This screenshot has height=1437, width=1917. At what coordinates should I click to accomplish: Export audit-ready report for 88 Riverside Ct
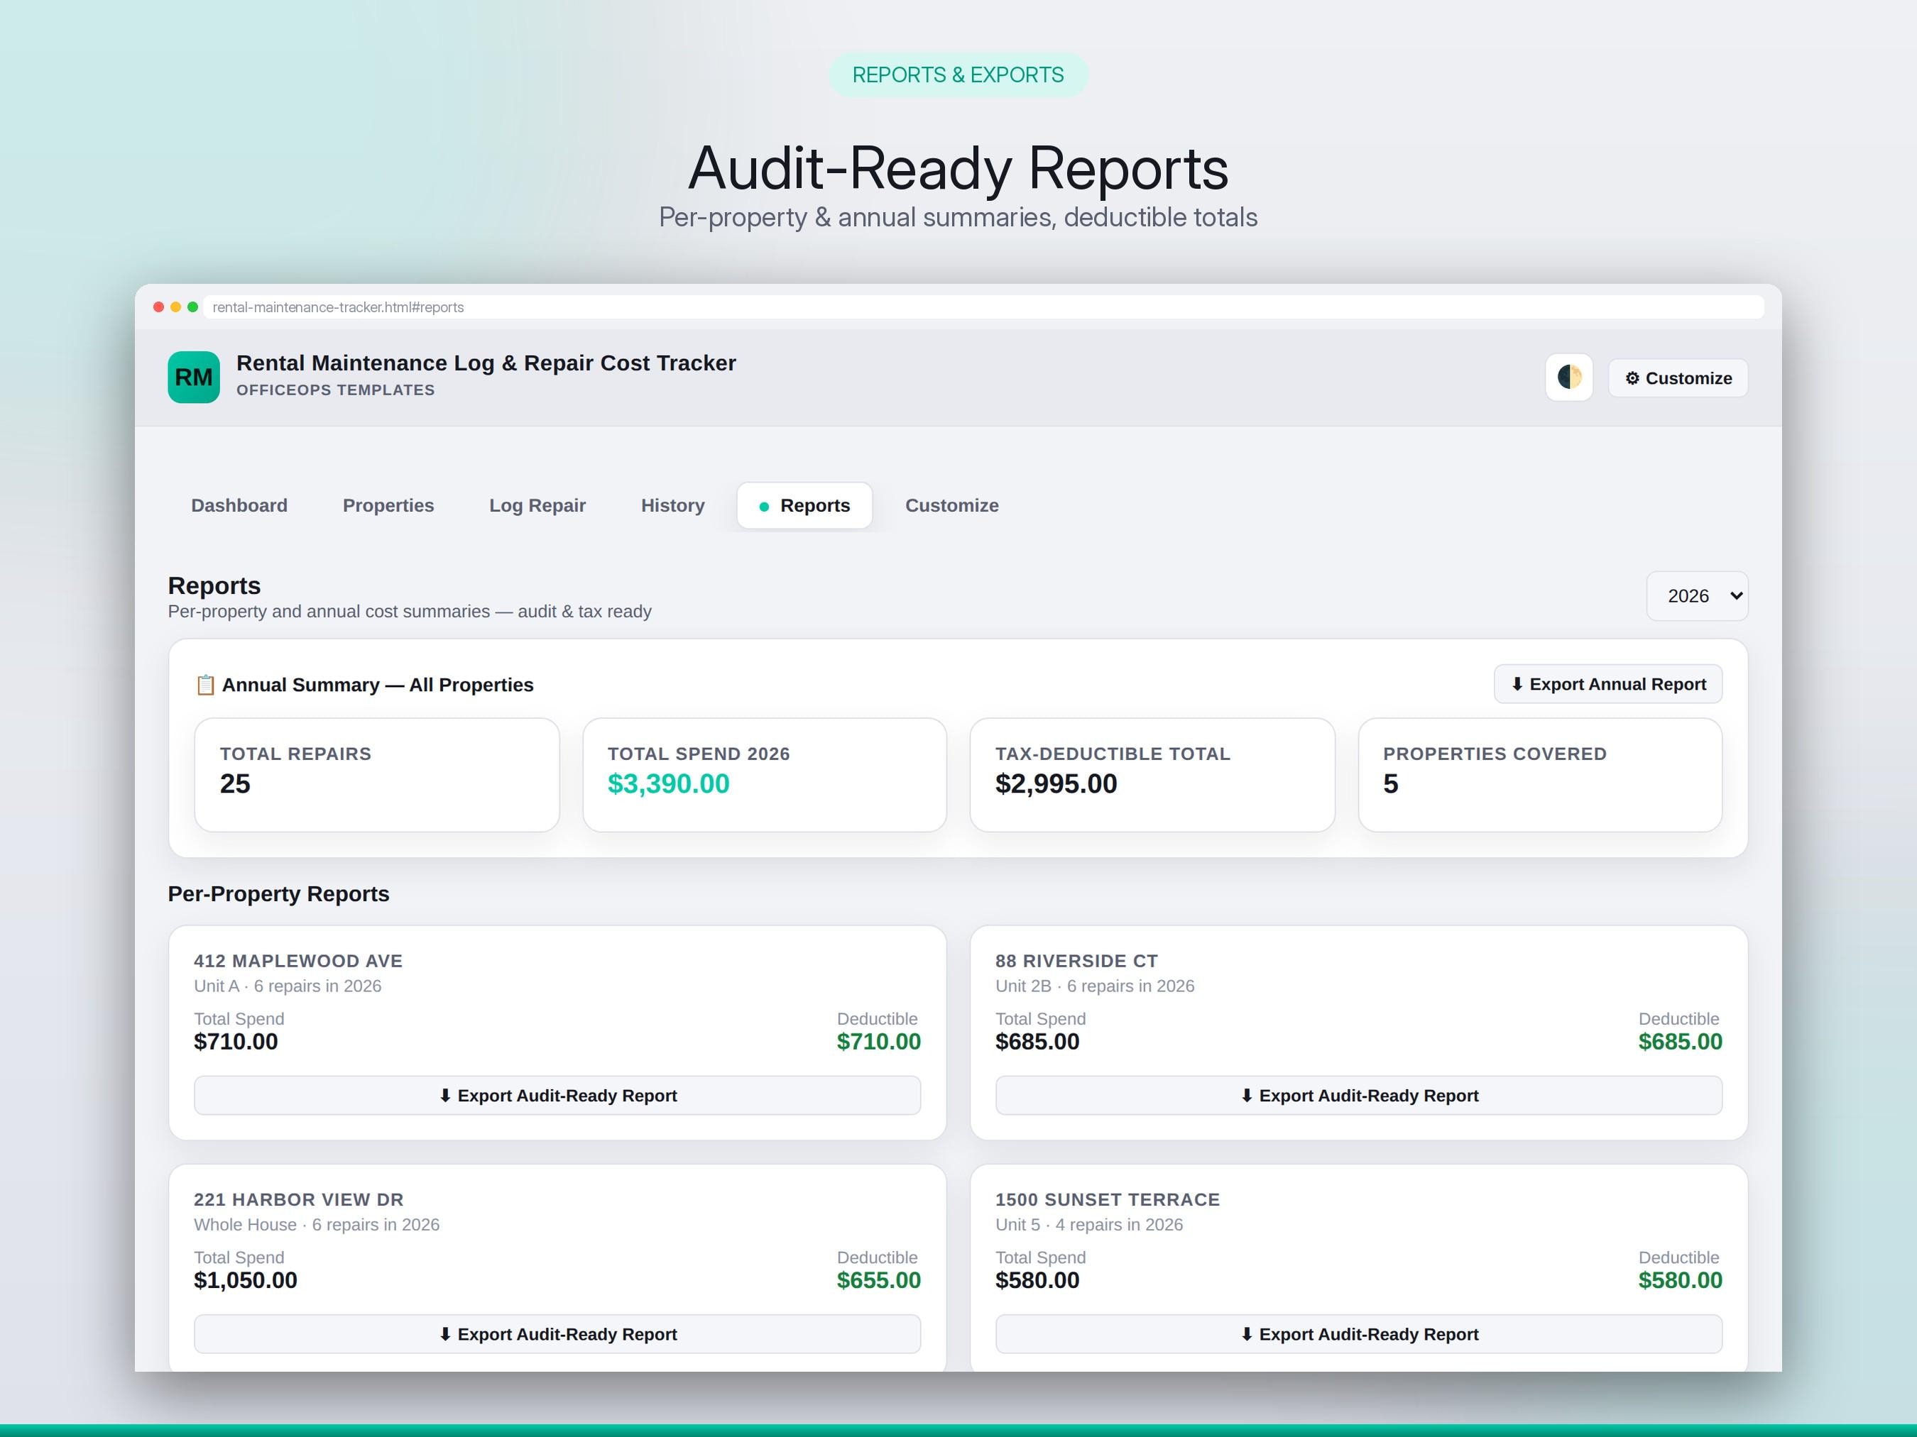[x=1359, y=1095]
